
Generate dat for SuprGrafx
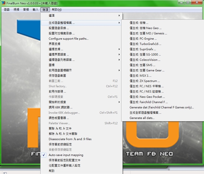[x=163, y=49]
